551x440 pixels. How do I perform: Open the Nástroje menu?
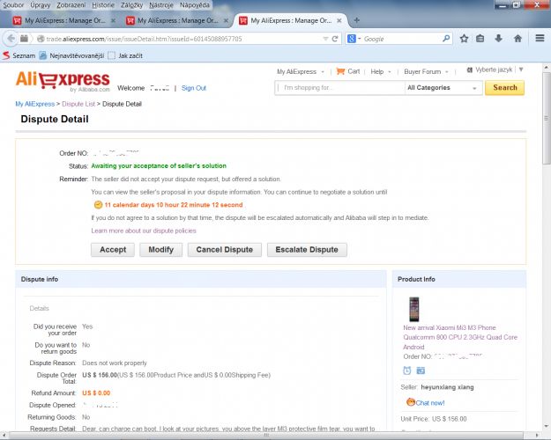point(161,5)
